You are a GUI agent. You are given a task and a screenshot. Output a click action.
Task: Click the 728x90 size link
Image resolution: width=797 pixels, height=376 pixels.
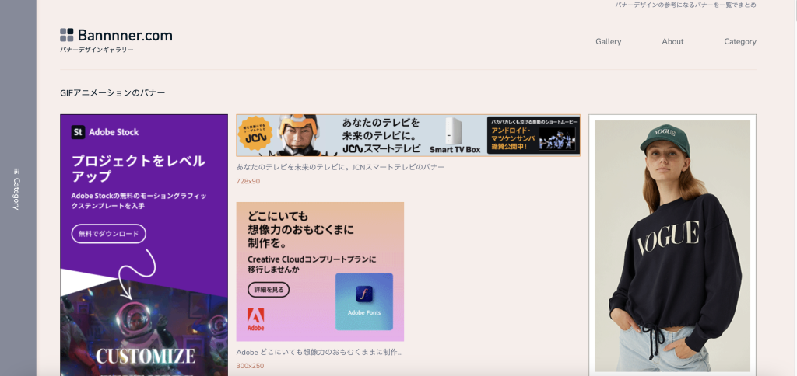pyautogui.click(x=248, y=181)
